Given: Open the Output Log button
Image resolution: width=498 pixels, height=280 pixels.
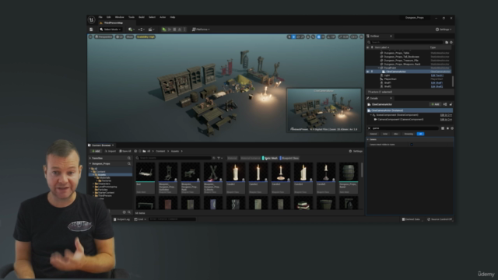Looking at the screenshot, I should (x=122, y=219).
